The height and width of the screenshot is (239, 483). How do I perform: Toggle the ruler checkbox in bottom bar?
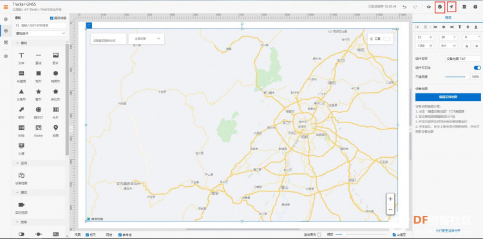pyautogui.click(x=87, y=234)
